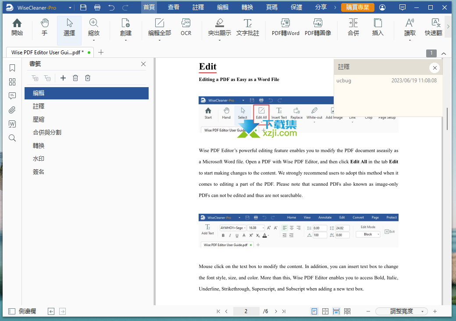Click the page number input field
Screen dimensions: 456x321
click(x=246, y=311)
